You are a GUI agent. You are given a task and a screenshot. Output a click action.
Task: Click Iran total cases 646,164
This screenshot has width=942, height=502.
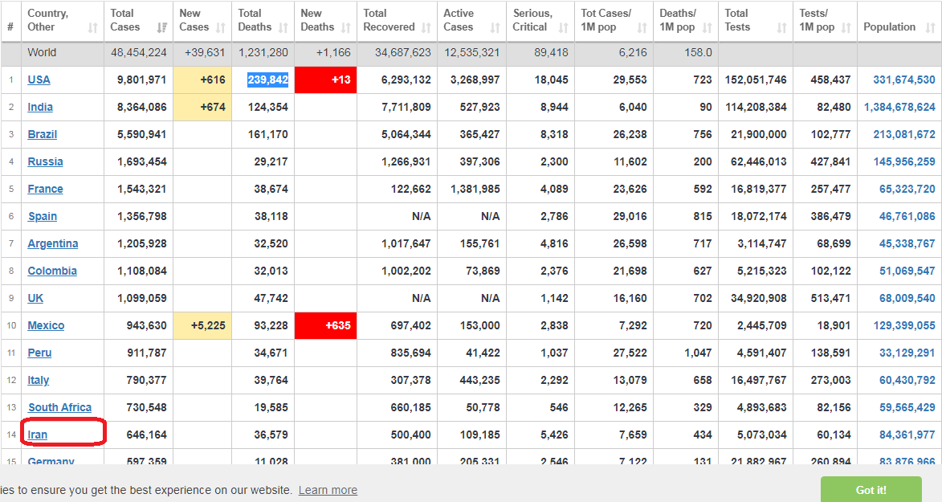pos(147,435)
